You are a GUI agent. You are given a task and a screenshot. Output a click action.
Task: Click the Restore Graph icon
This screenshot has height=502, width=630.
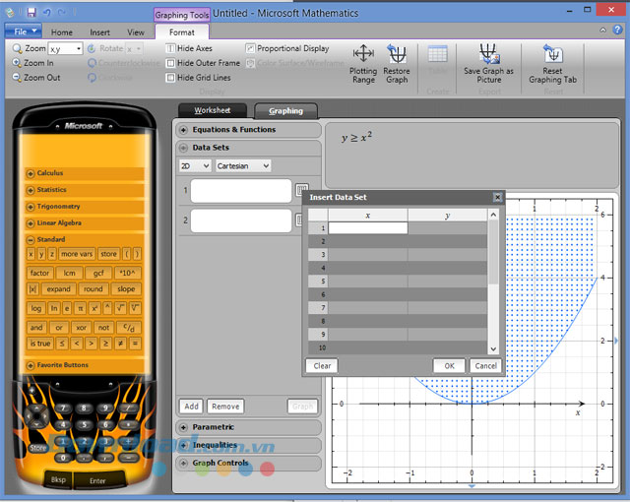coord(397,54)
